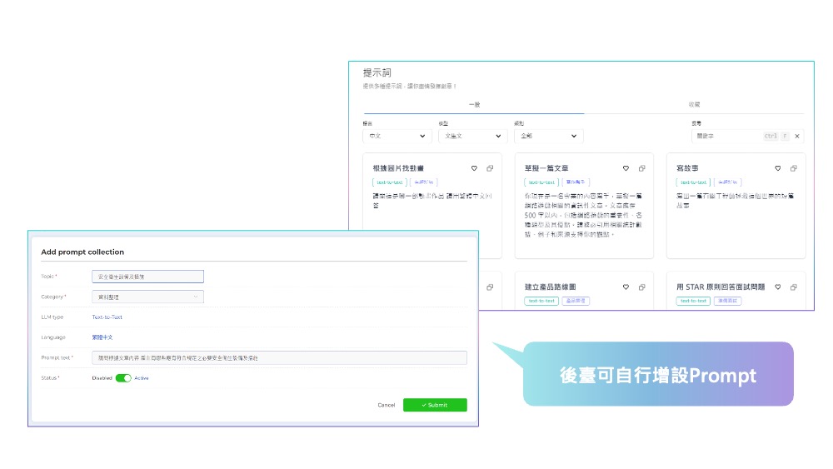Click the Topic input field
The width and height of the screenshot is (833, 469).
147,277
